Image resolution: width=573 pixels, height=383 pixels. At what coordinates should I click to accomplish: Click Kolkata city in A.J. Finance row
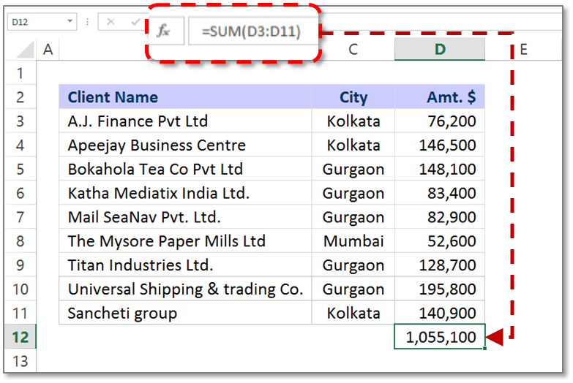tap(353, 121)
